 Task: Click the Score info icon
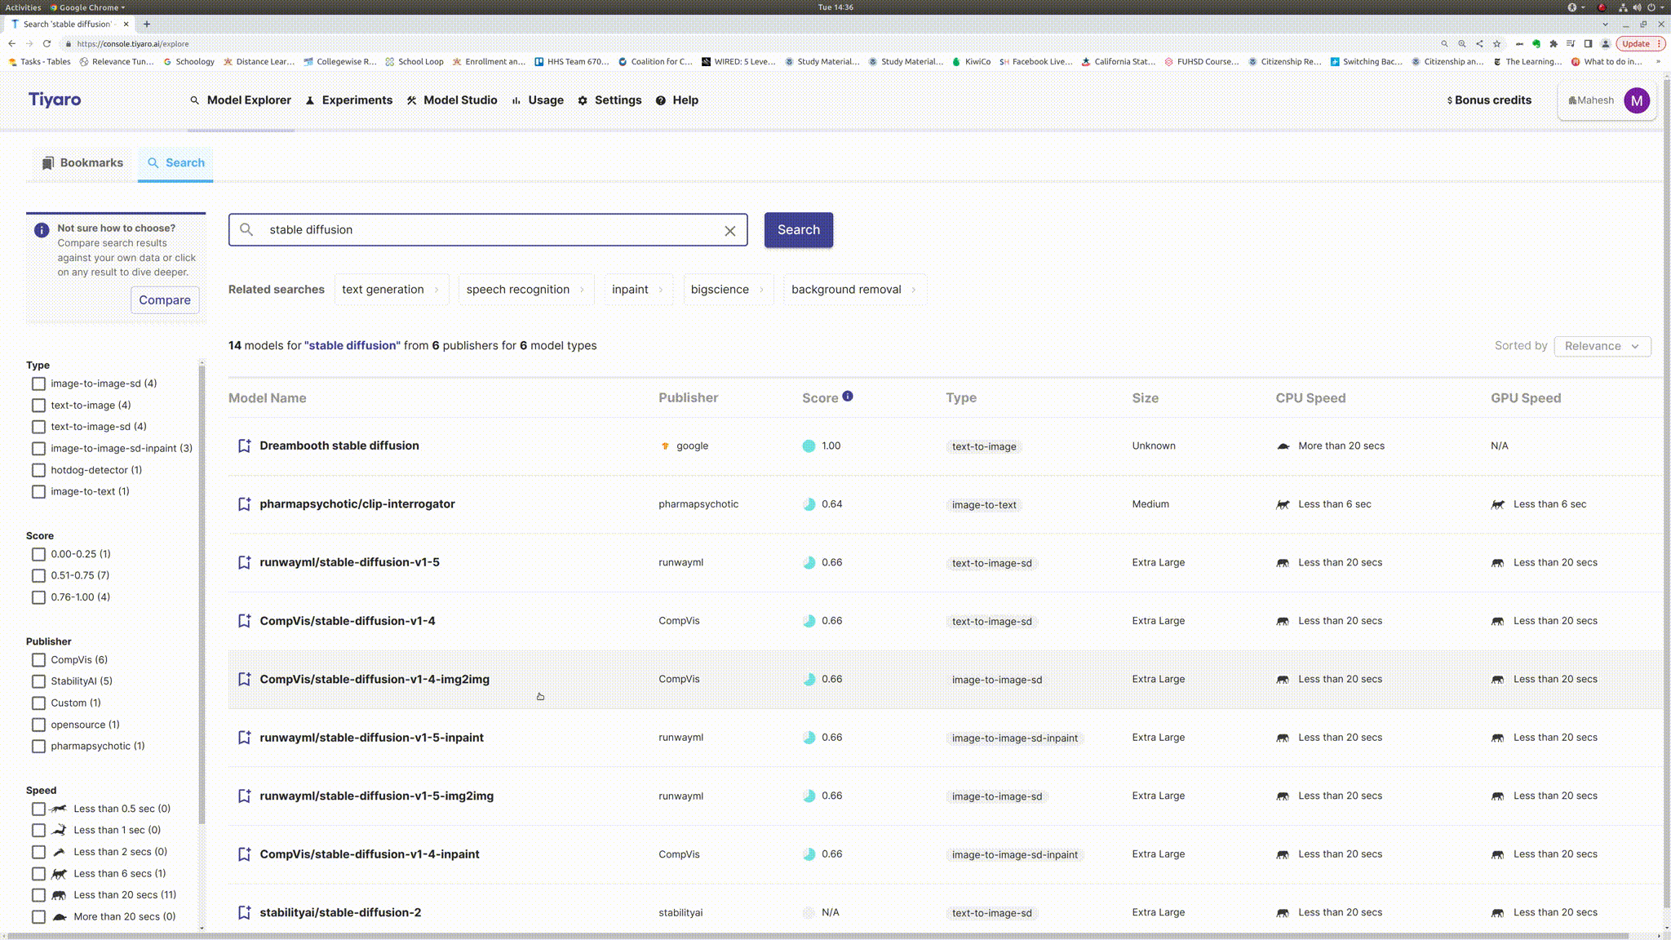click(848, 397)
